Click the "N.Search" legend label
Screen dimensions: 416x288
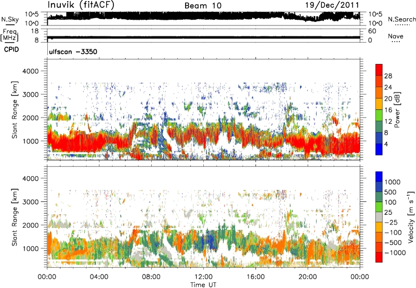tap(401, 19)
